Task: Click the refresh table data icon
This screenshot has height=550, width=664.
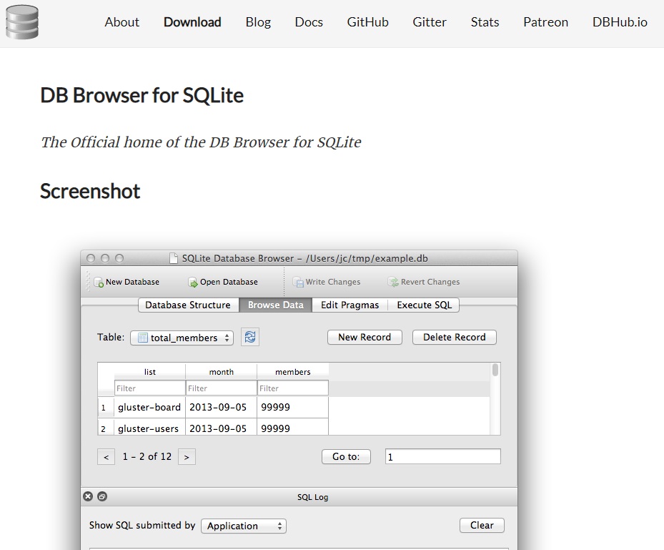Action: pyautogui.click(x=250, y=337)
